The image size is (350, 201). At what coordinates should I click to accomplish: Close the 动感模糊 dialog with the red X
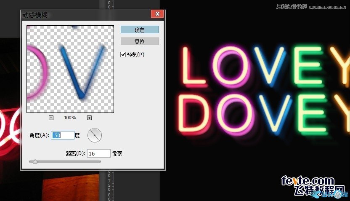pyautogui.click(x=158, y=14)
